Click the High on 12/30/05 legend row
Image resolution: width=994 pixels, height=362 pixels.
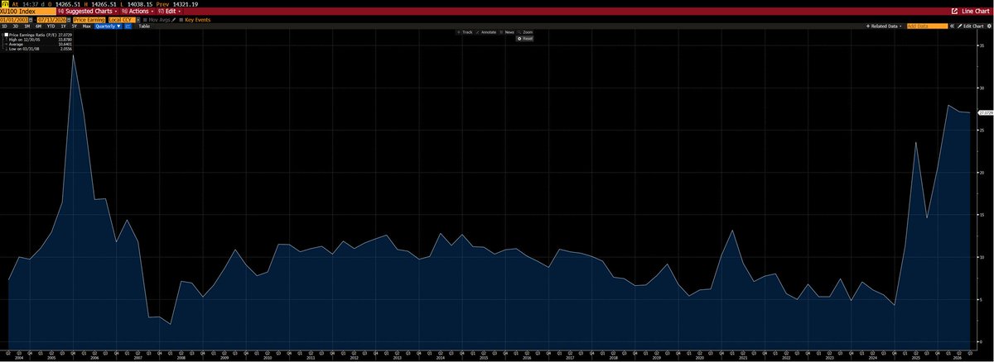(38, 40)
